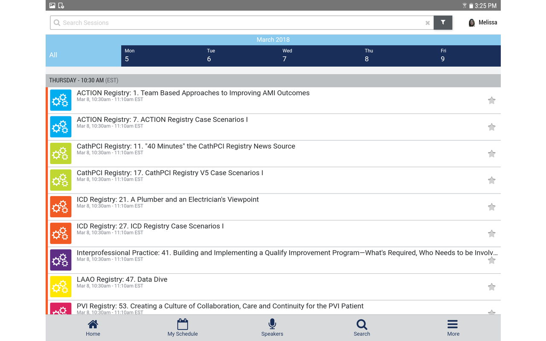Open LAAO Registry Data Dive title
Viewport: 546px width, 341px height.
pos(122,280)
